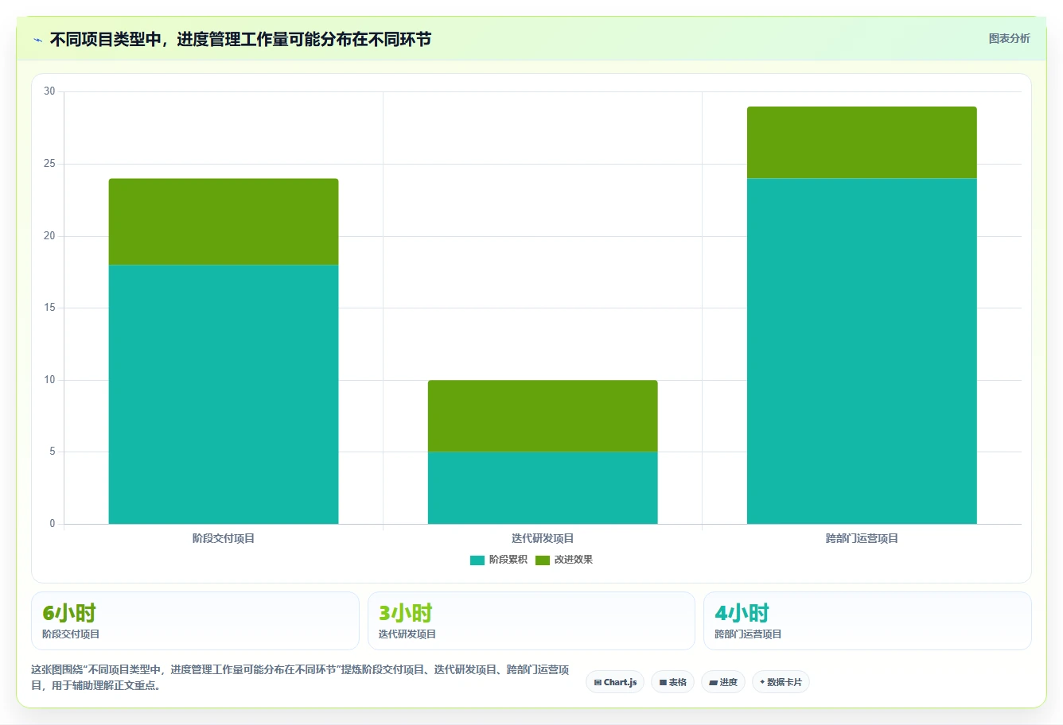Select the 数据卡片 tag
This screenshot has height=725, width=1063.
(x=781, y=682)
